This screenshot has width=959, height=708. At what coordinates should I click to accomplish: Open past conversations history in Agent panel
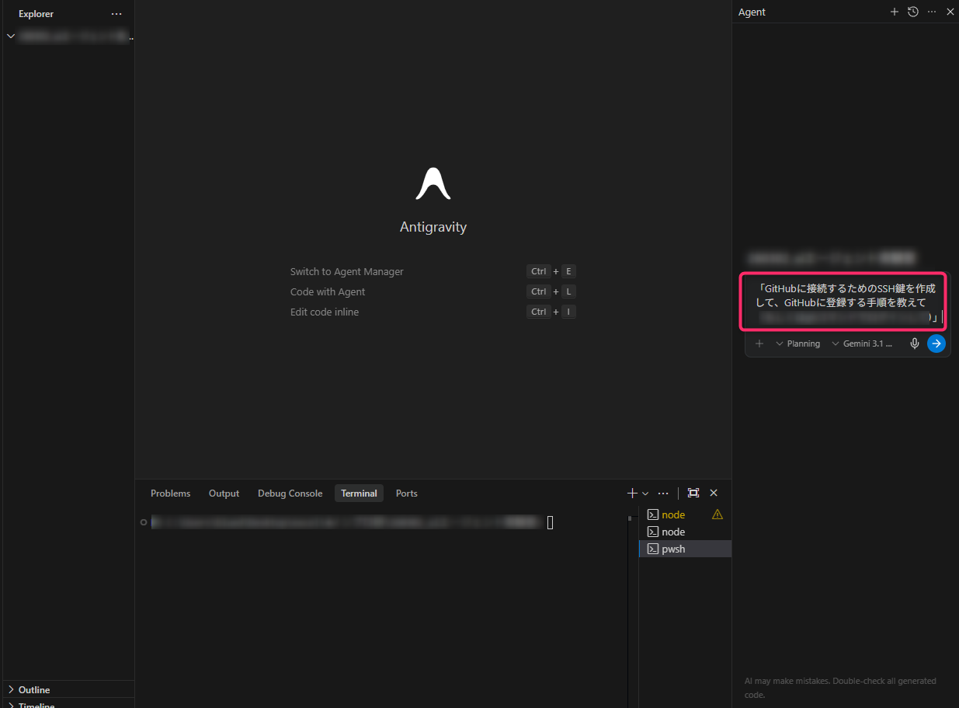(912, 12)
